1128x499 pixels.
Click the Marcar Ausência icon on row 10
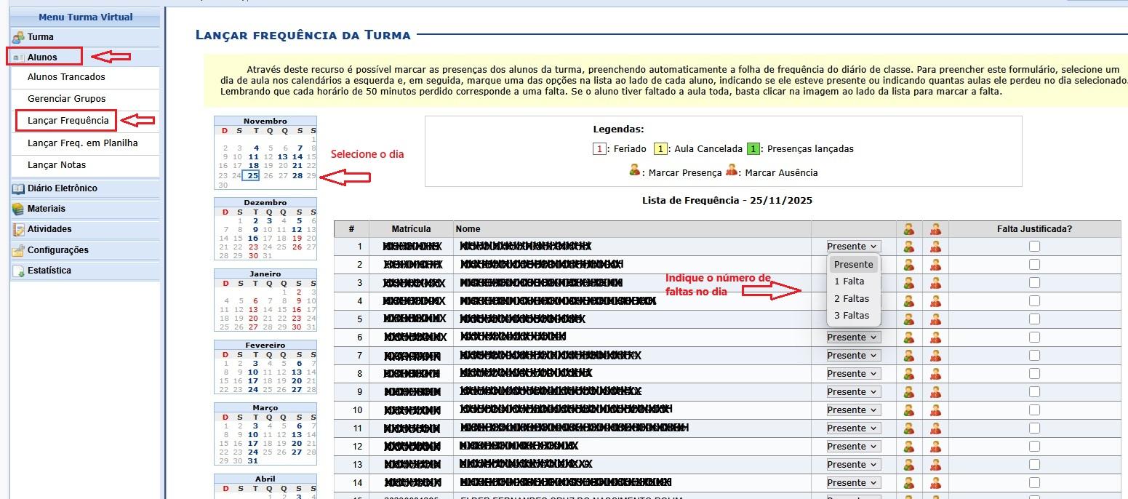pyautogui.click(x=935, y=410)
